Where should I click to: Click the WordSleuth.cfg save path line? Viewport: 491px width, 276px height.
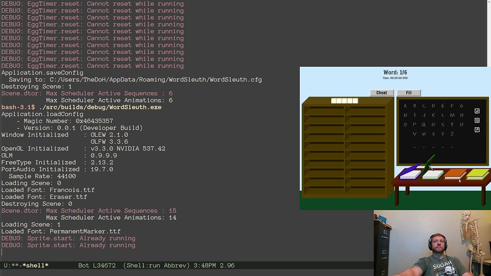point(135,80)
